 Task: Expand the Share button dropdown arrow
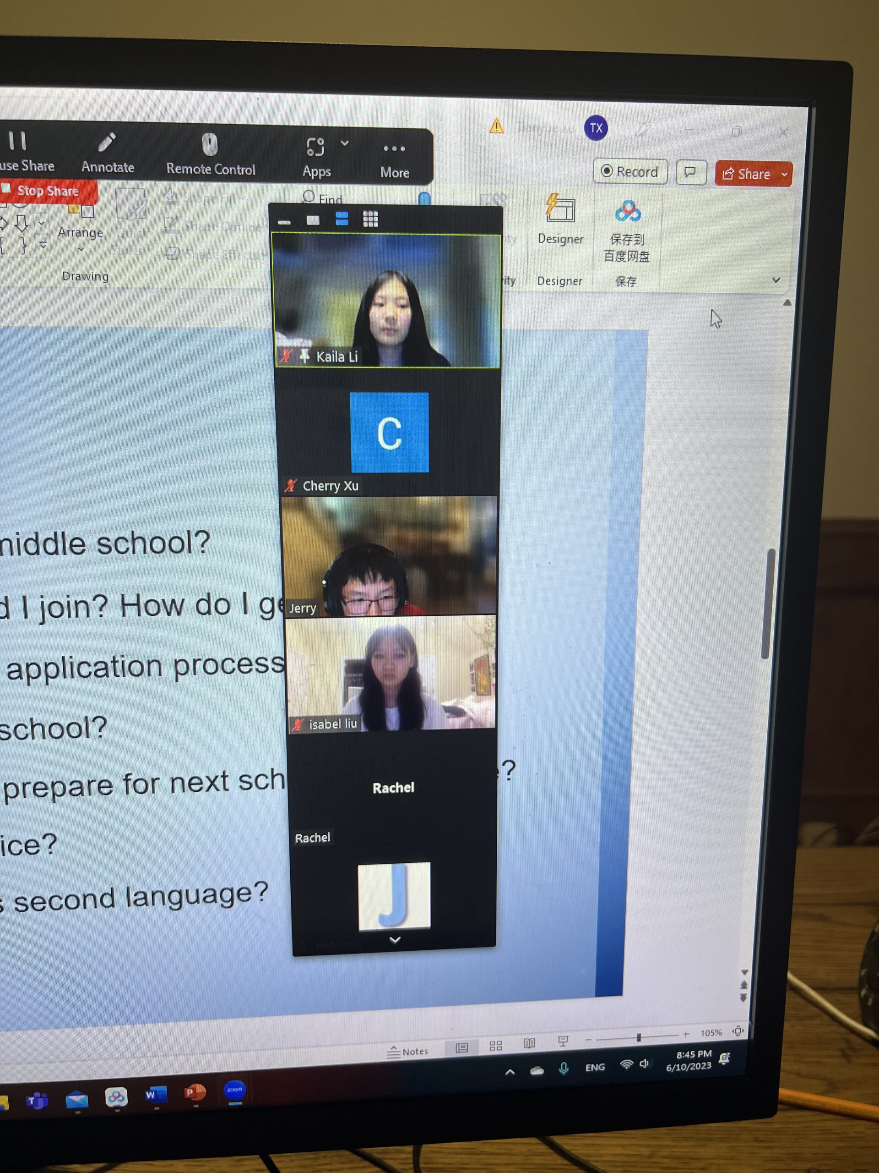785,175
